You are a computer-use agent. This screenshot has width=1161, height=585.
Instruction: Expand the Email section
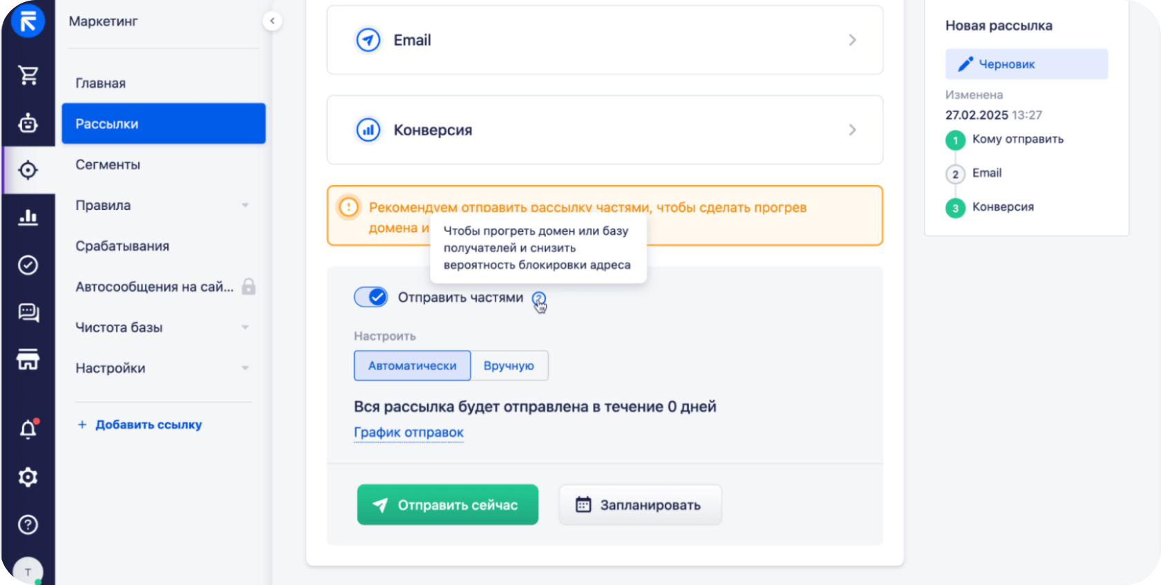[605, 40]
